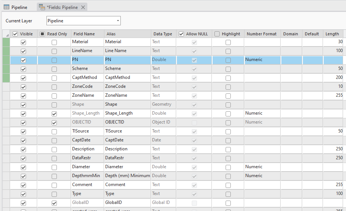The image size is (346, 211).
Task: Click the corner triangle in the grid header
Action: [x=6, y=34]
